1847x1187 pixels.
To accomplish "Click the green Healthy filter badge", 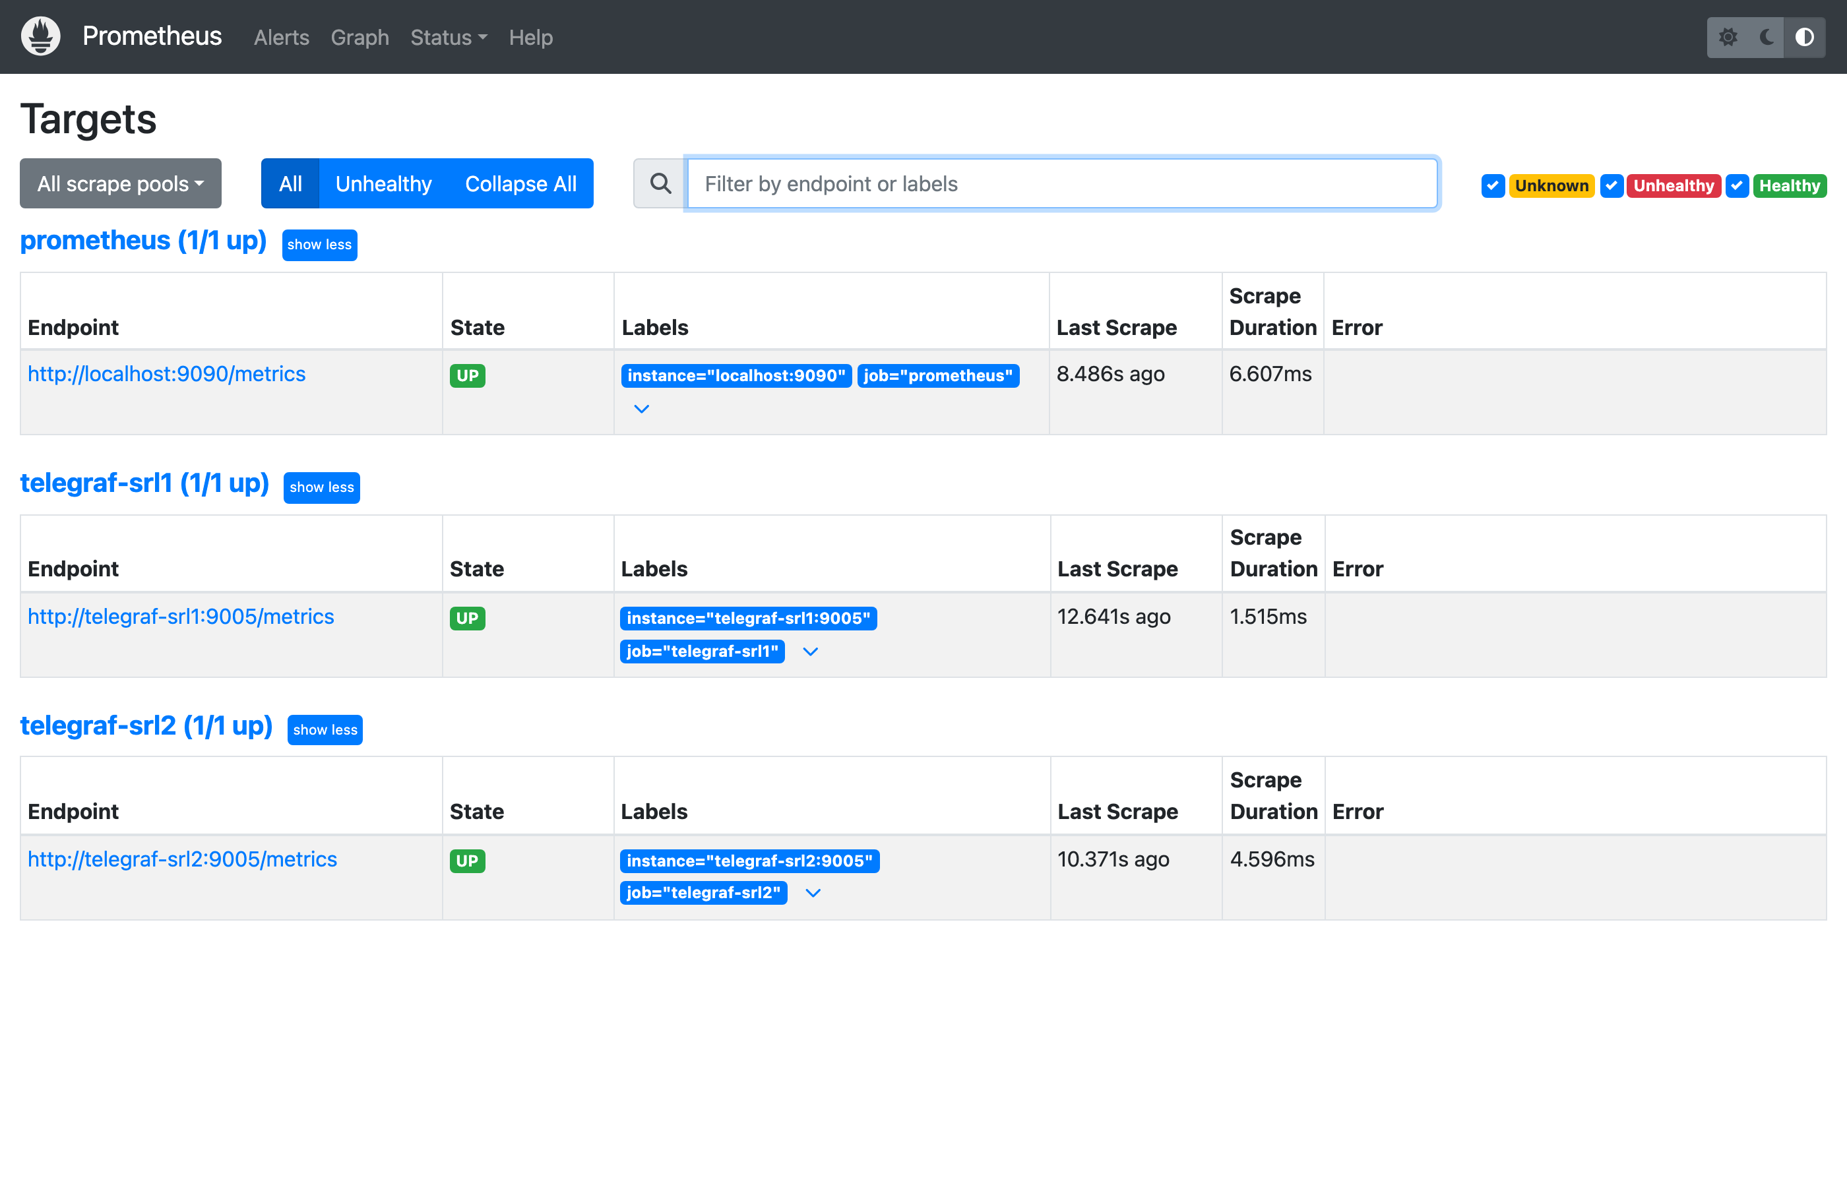I will [x=1789, y=186].
